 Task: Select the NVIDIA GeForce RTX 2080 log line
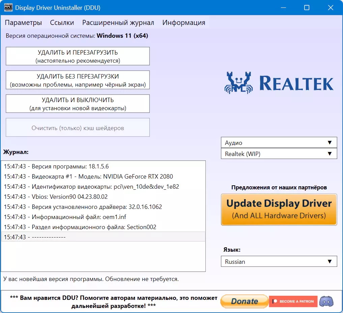(x=103, y=177)
